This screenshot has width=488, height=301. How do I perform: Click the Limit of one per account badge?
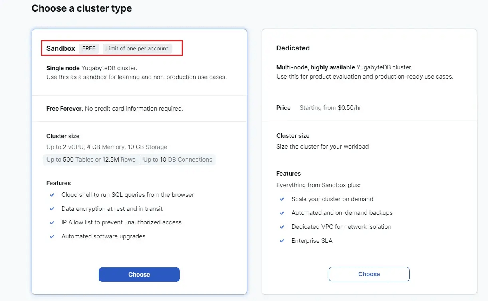(137, 48)
